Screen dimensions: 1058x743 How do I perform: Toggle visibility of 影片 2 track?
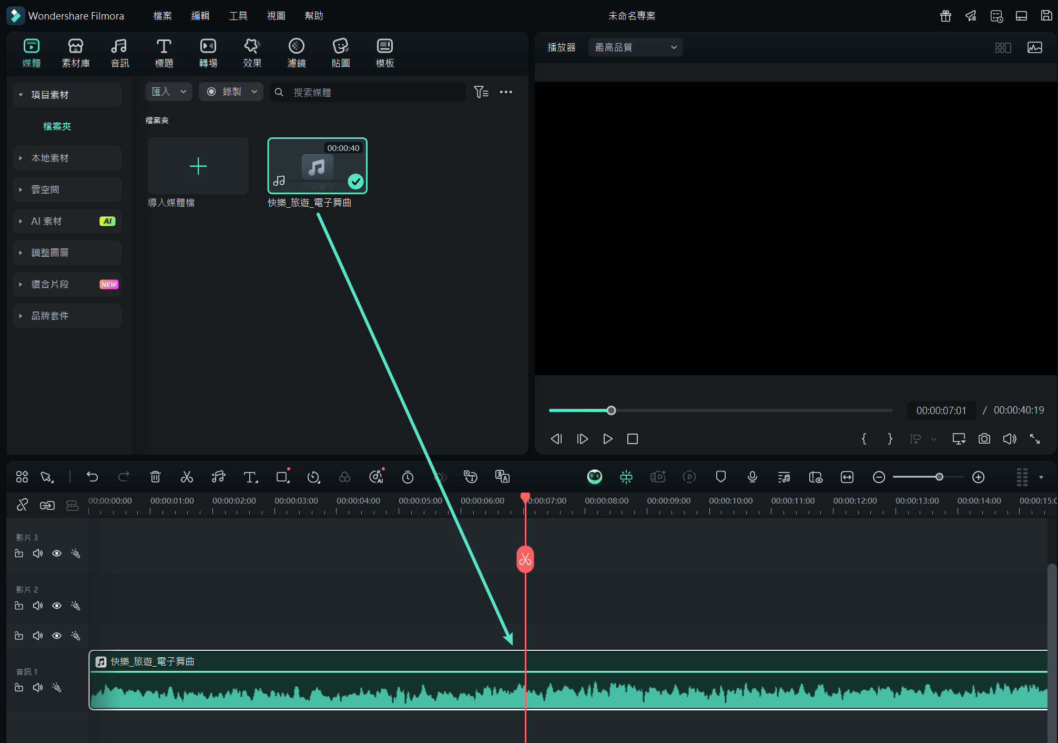click(57, 606)
